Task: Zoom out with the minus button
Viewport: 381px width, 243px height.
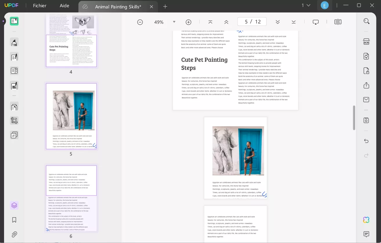Action: point(140,22)
